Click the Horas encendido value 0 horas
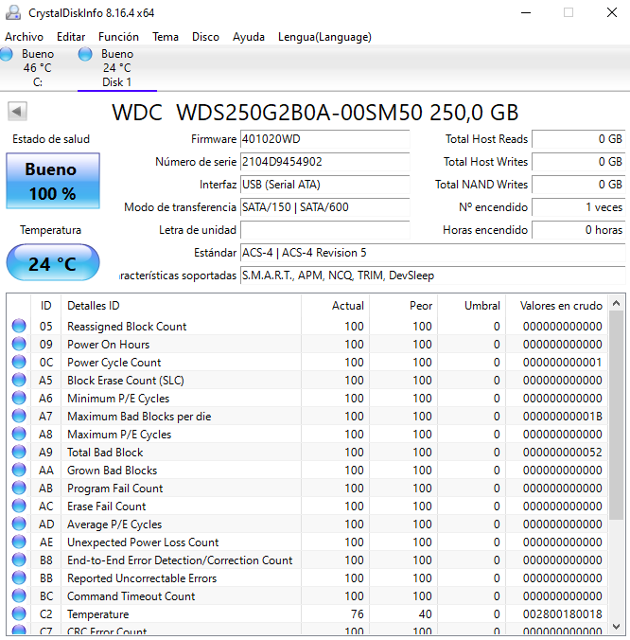This screenshot has height=640, width=630. (578, 230)
